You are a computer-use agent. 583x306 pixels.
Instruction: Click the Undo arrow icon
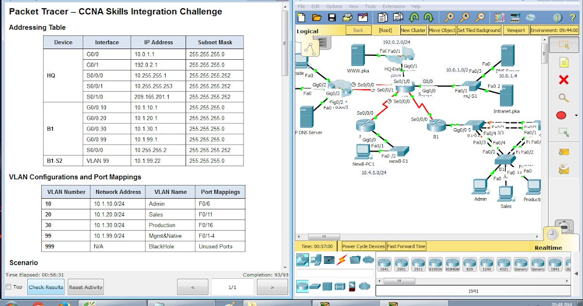[413, 17]
